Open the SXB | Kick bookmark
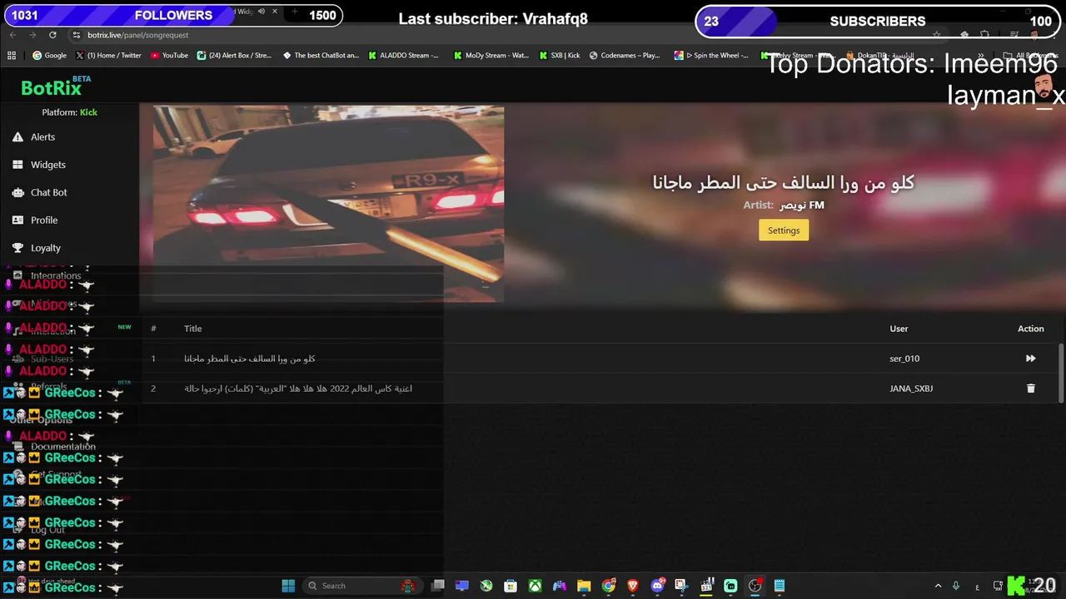Viewport: 1066px width, 599px height. coord(560,56)
